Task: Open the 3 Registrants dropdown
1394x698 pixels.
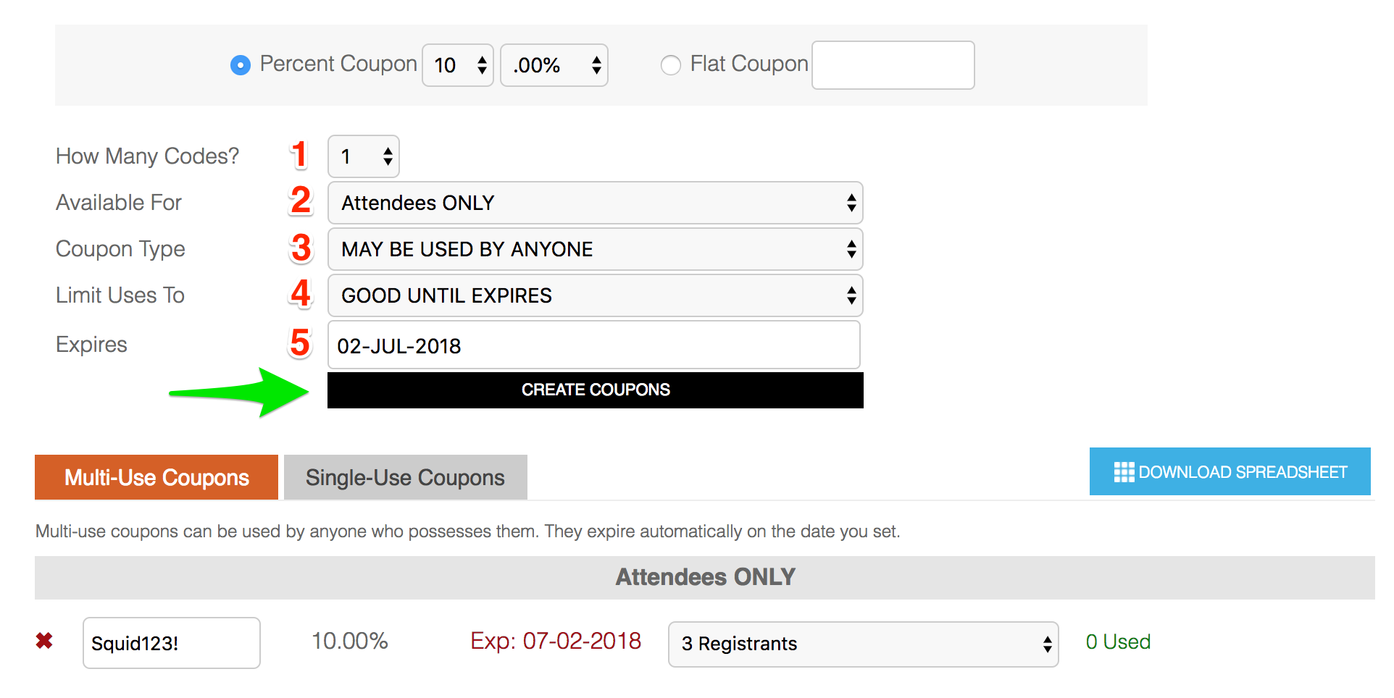Action: pos(864,644)
